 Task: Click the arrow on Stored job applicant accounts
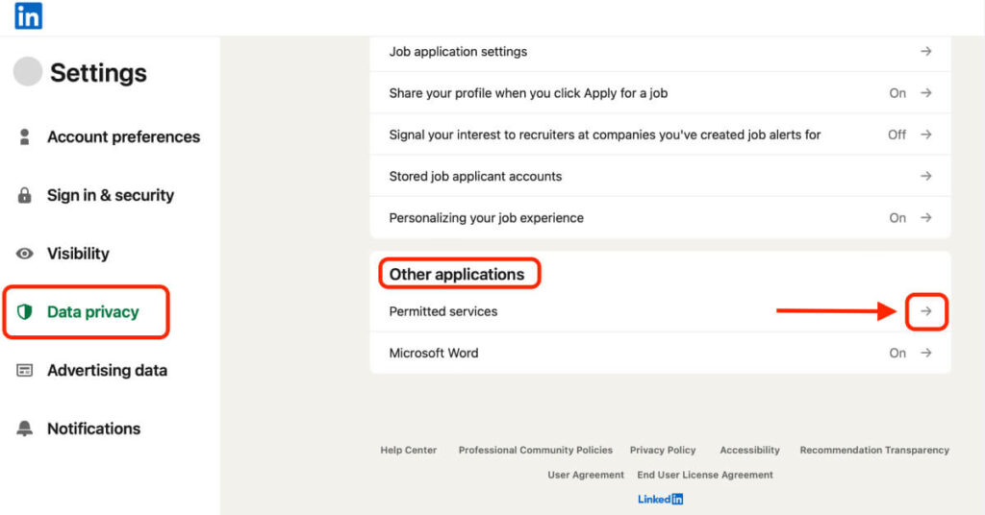click(926, 176)
